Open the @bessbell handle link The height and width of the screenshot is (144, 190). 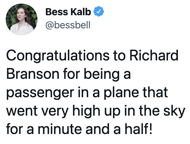click(68, 25)
